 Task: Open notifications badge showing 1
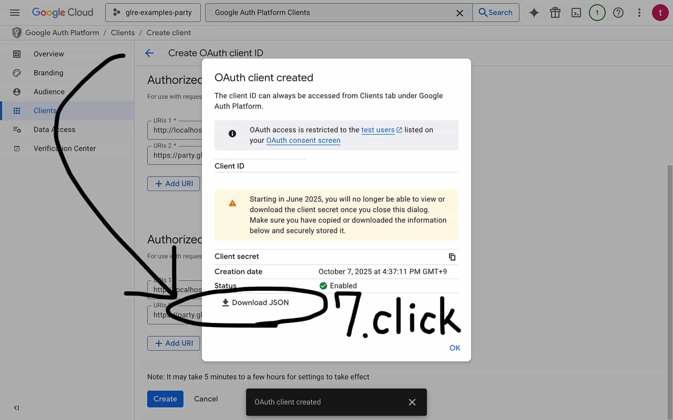pos(597,13)
